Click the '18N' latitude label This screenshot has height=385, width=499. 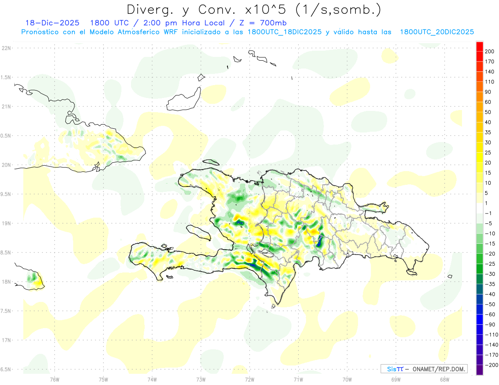(6, 282)
